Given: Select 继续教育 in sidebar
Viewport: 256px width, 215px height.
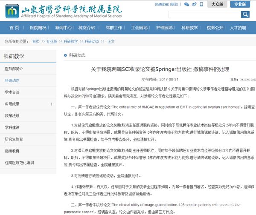Looking at the screenshot, I should 28,151.
